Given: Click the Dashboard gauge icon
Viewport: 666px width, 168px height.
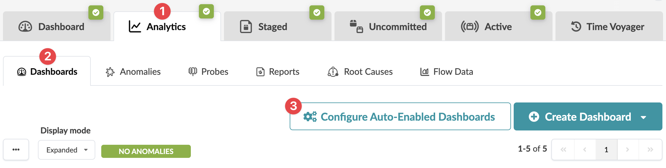Looking at the screenshot, I should (25, 27).
